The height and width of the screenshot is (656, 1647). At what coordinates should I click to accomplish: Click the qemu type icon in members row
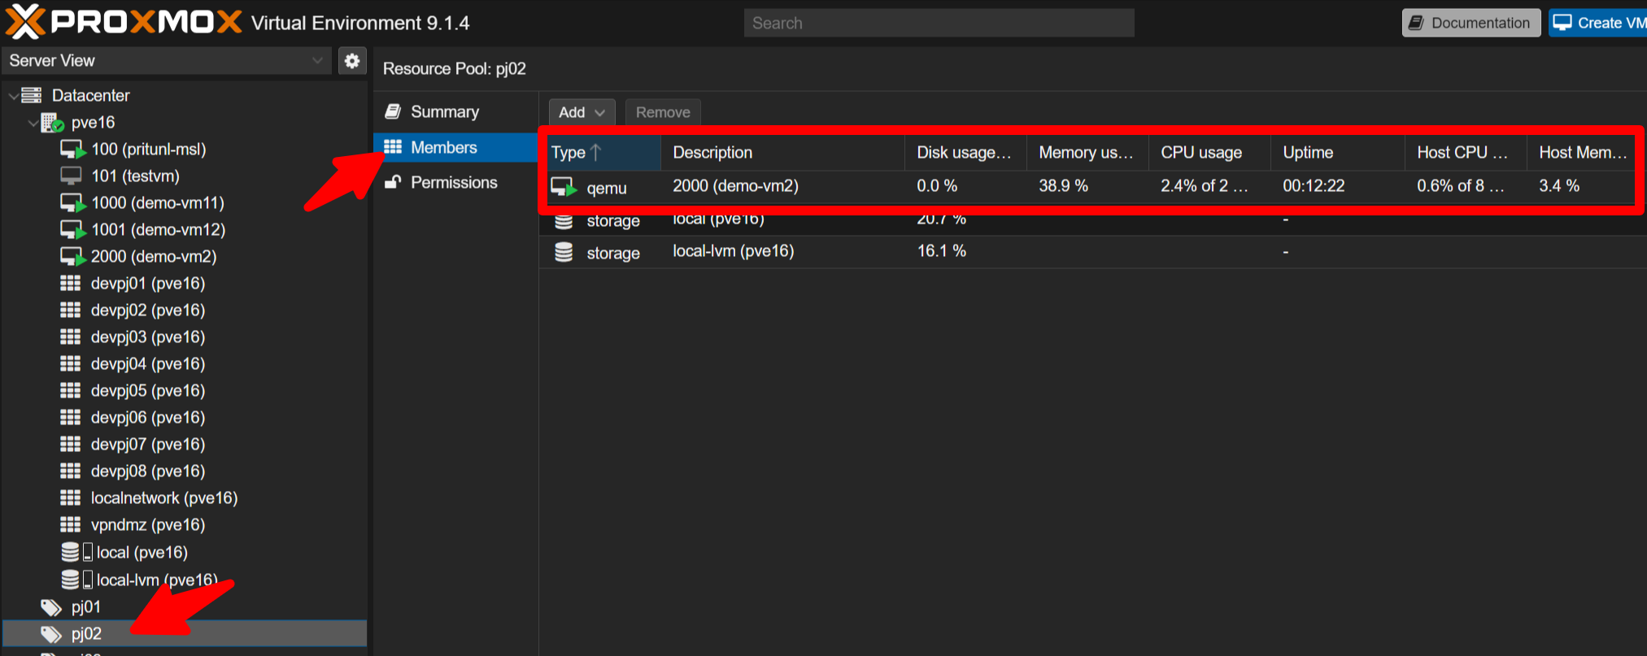click(563, 188)
